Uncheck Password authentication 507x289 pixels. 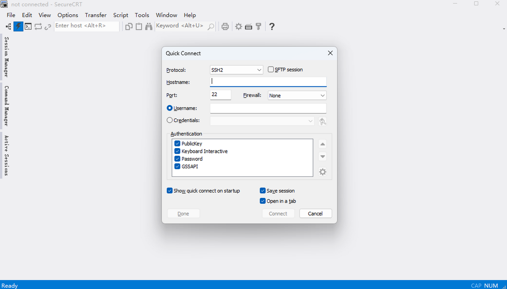pyautogui.click(x=177, y=159)
